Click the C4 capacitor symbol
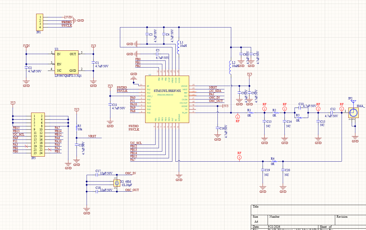The width and height of the screenshot is (366, 230). click(164, 34)
